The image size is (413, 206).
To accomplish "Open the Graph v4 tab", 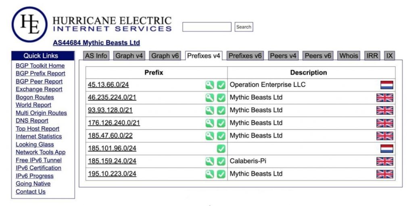I will (129, 56).
